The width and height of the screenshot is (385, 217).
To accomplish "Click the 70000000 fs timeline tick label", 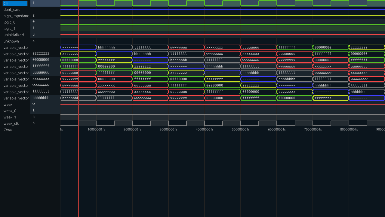I will [313, 129].
